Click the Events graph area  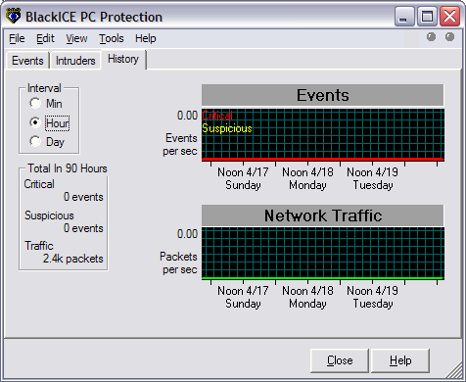coord(323,135)
